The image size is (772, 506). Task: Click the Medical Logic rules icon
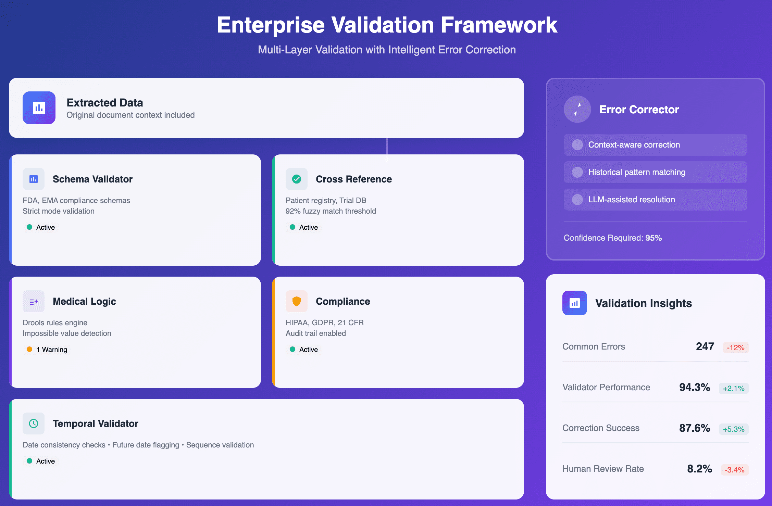coord(34,301)
